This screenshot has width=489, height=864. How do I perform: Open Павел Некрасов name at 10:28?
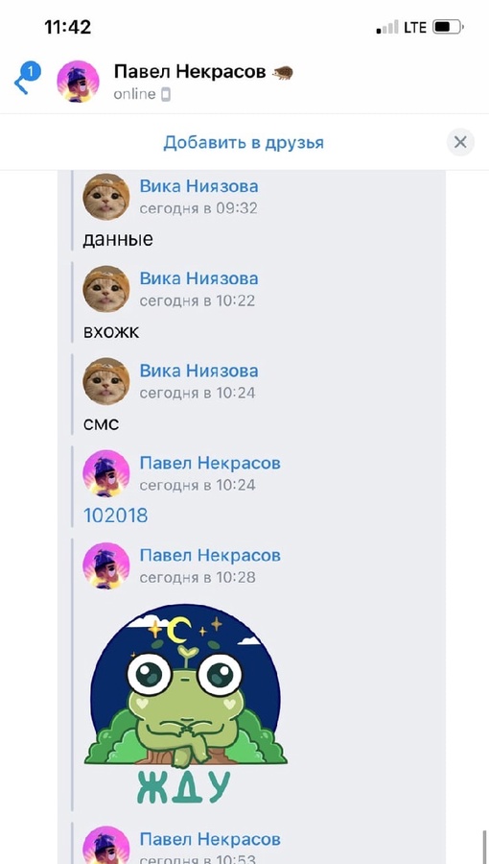tap(210, 555)
